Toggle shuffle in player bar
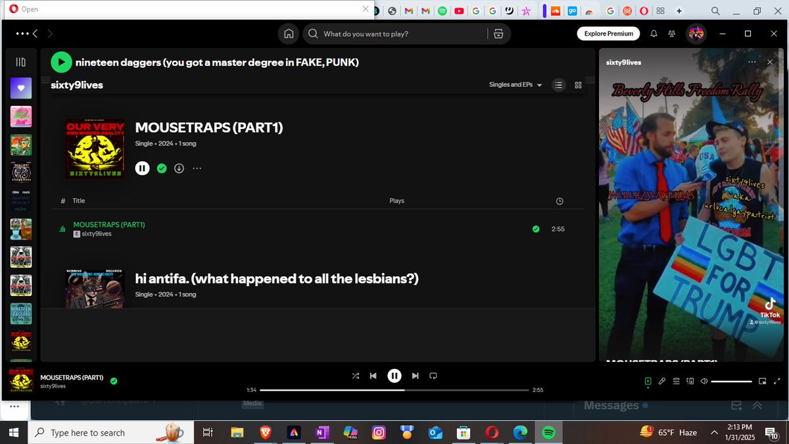This screenshot has height=444, width=789. pyautogui.click(x=356, y=376)
